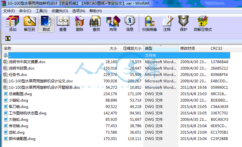Click CRC32 value EC1705B1

[x=220, y=132]
